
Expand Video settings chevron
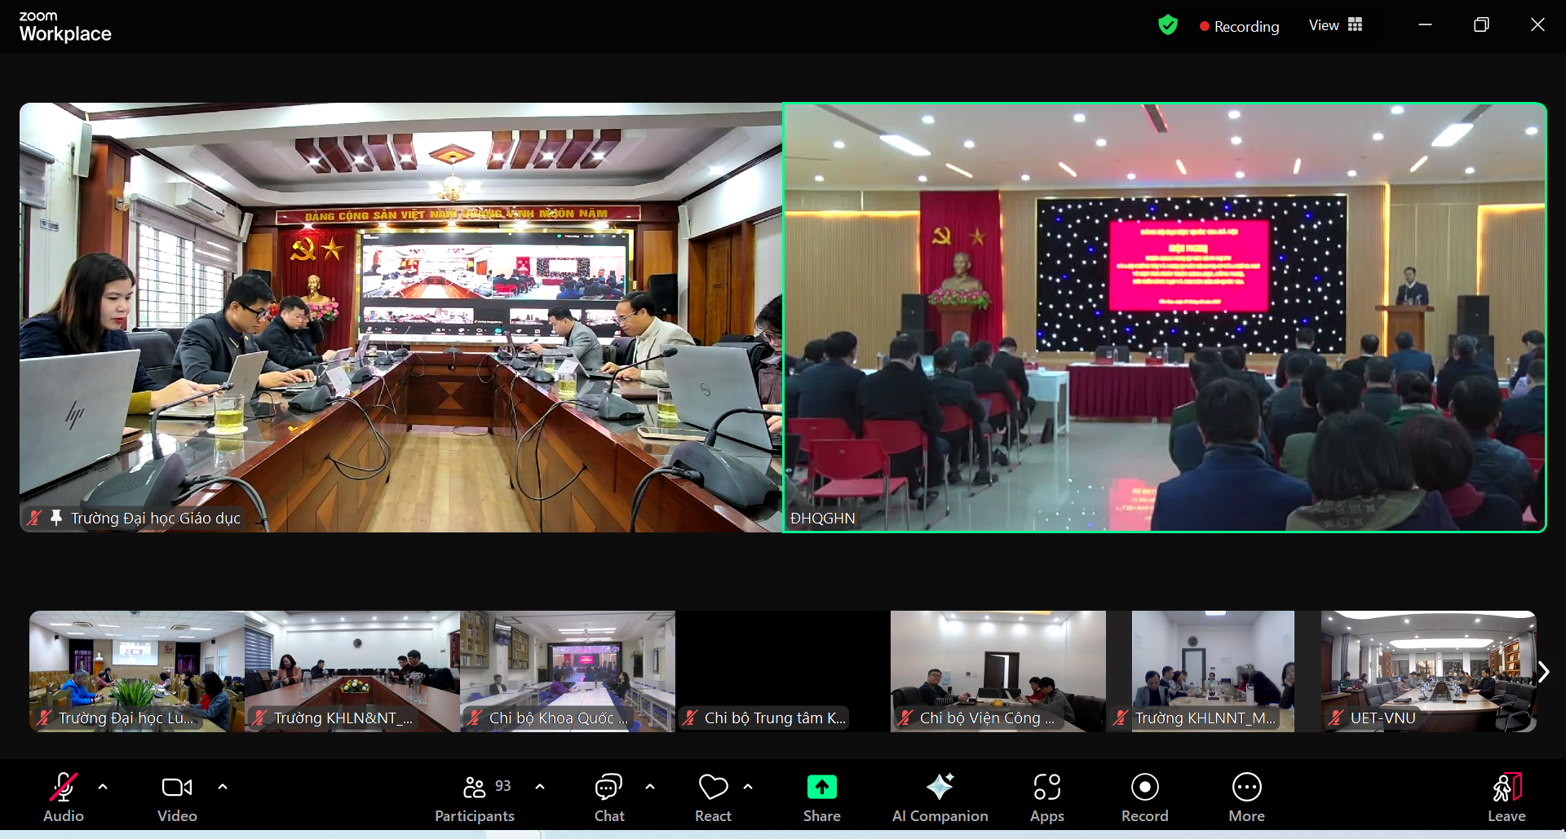(223, 786)
